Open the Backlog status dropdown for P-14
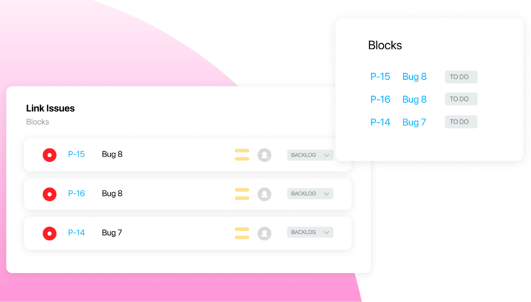Viewport: 531px width, 302px height. (x=310, y=233)
